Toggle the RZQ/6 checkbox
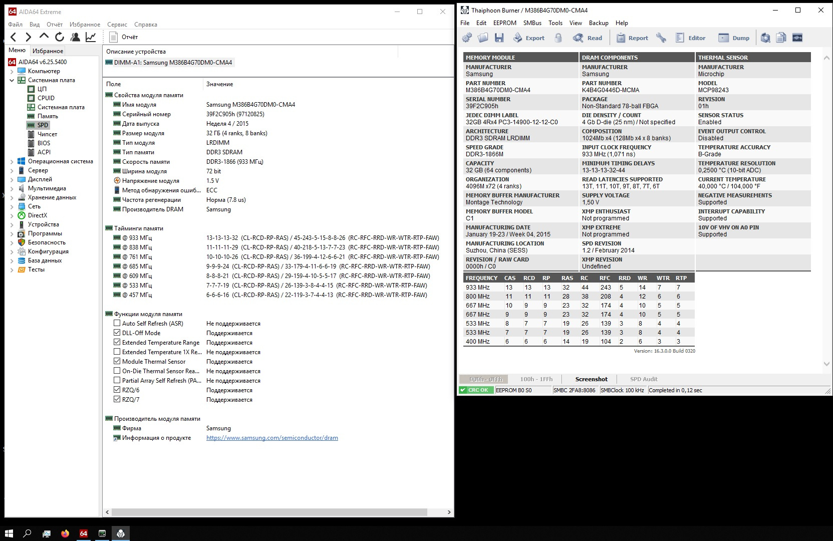Viewport: 833px width, 541px height. (117, 390)
